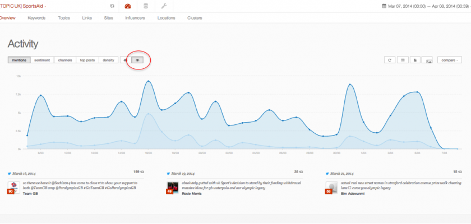Click the highest peak point on the chart

tap(148, 82)
